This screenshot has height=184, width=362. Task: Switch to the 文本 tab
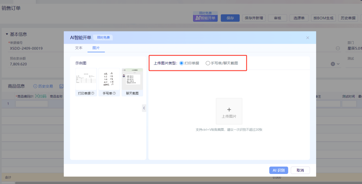(x=79, y=48)
